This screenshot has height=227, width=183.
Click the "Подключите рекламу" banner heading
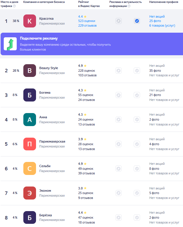(x=39, y=38)
